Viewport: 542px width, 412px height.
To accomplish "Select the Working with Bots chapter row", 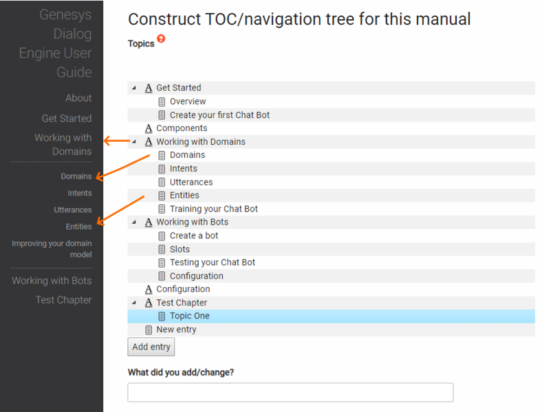I will (331, 222).
